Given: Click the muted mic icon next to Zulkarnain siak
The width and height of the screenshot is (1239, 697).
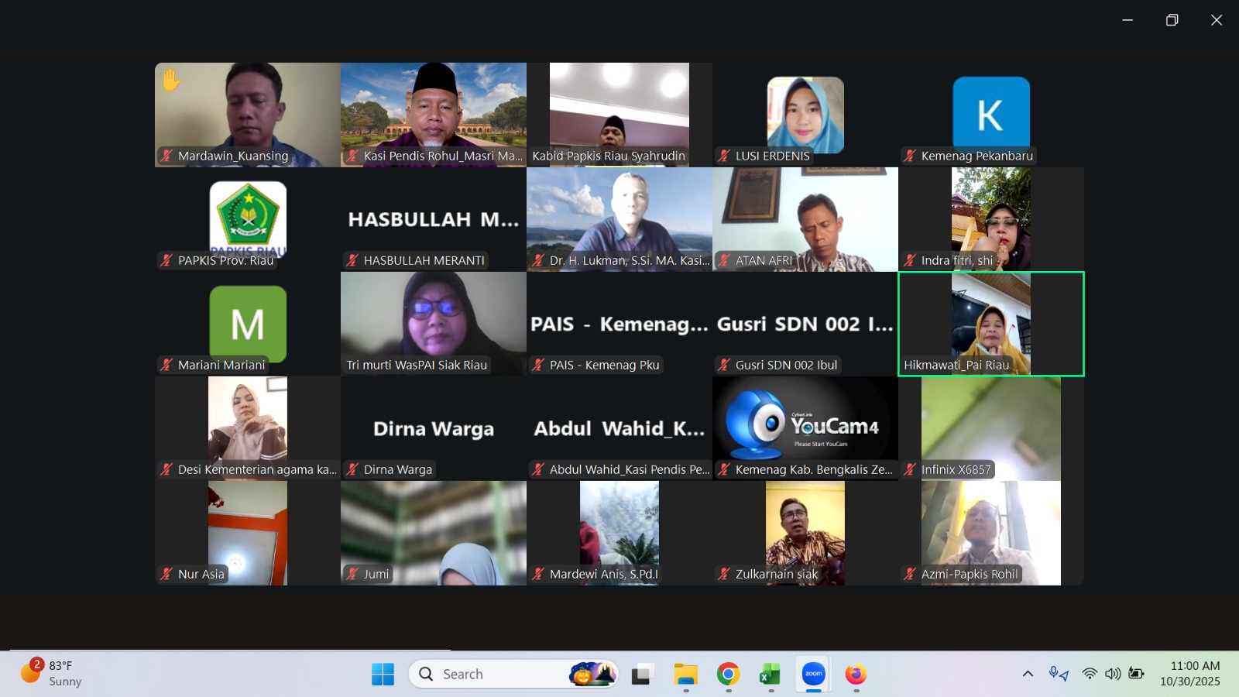Looking at the screenshot, I should click(x=724, y=574).
